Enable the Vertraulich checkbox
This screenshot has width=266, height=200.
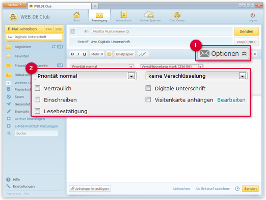(37, 88)
